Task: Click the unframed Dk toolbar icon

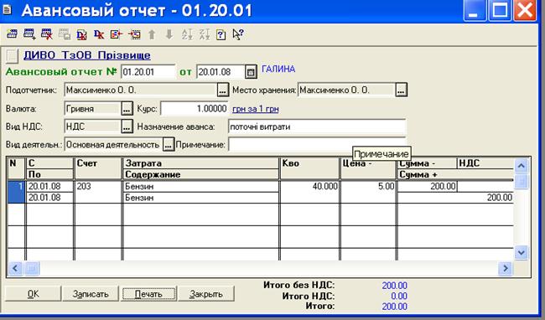Action: pyautogui.click(x=99, y=34)
